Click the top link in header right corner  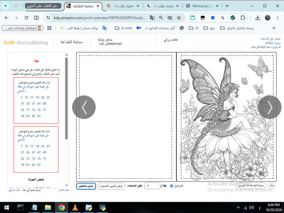click(x=270, y=39)
